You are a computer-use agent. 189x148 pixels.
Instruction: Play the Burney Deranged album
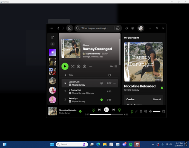click(x=65, y=66)
